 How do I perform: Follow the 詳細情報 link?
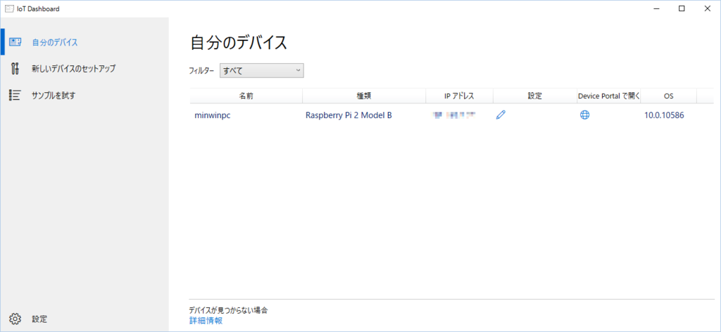click(x=206, y=321)
